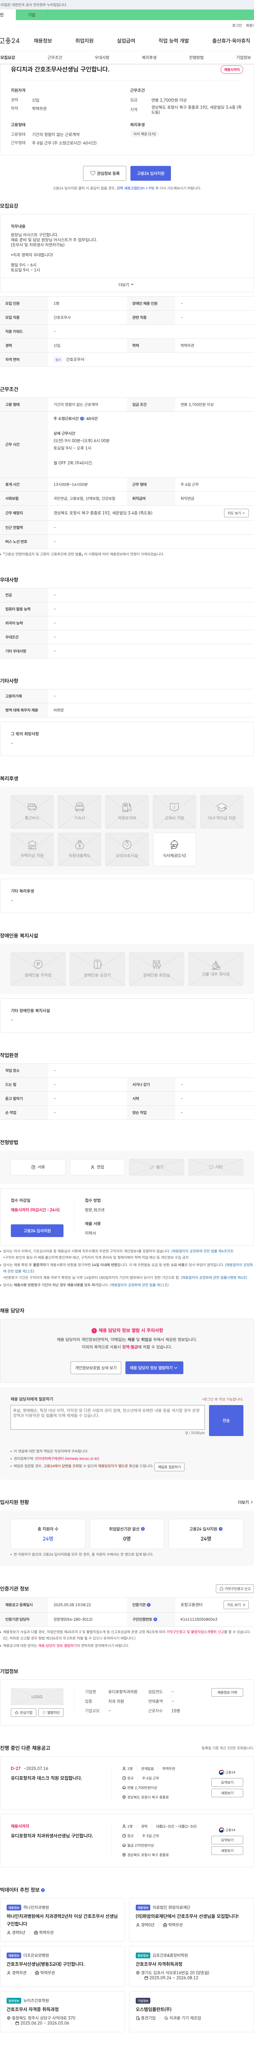254x2056 pixels.
Task: Click the 면접 screening method tile
Action: [97, 1167]
